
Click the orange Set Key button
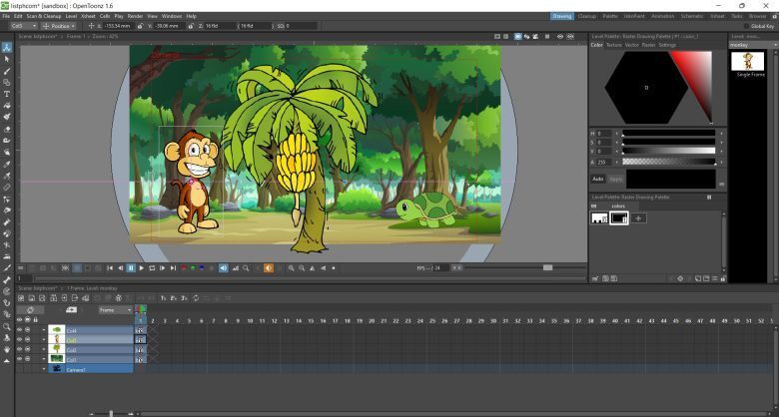269,268
